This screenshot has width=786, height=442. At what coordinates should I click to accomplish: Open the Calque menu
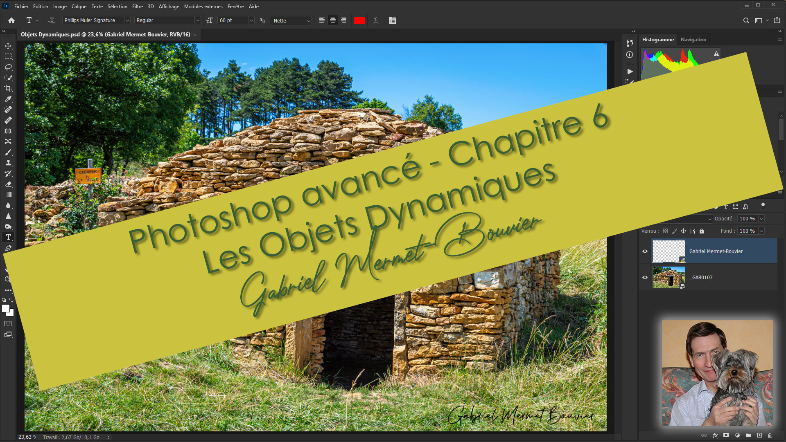coord(79,7)
